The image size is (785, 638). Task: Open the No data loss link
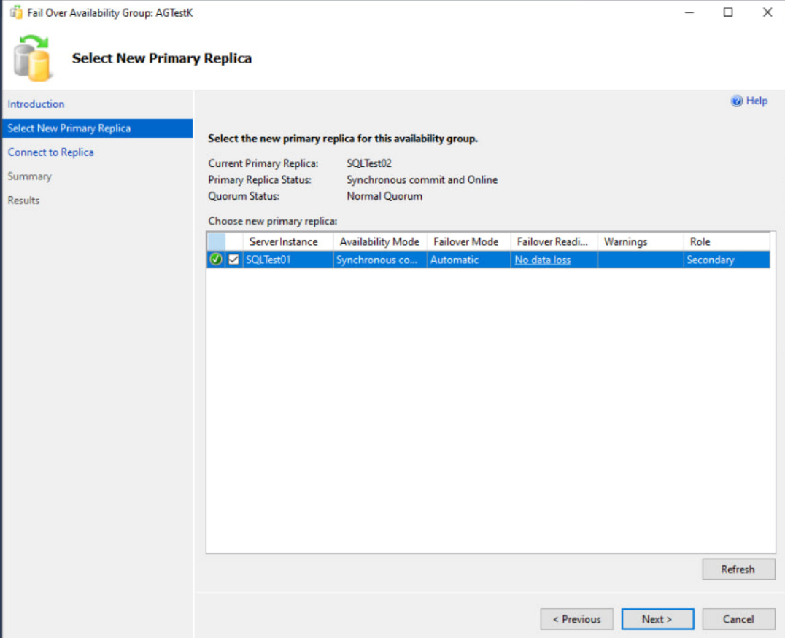(542, 260)
